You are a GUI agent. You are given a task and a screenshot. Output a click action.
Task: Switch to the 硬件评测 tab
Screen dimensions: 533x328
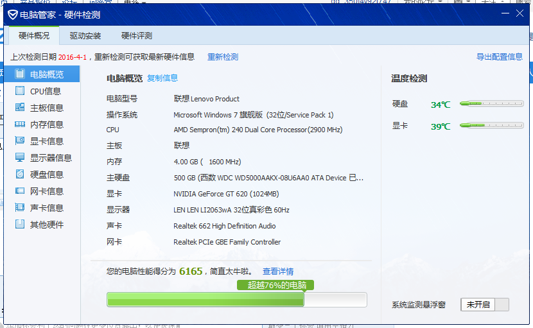pyautogui.click(x=137, y=36)
